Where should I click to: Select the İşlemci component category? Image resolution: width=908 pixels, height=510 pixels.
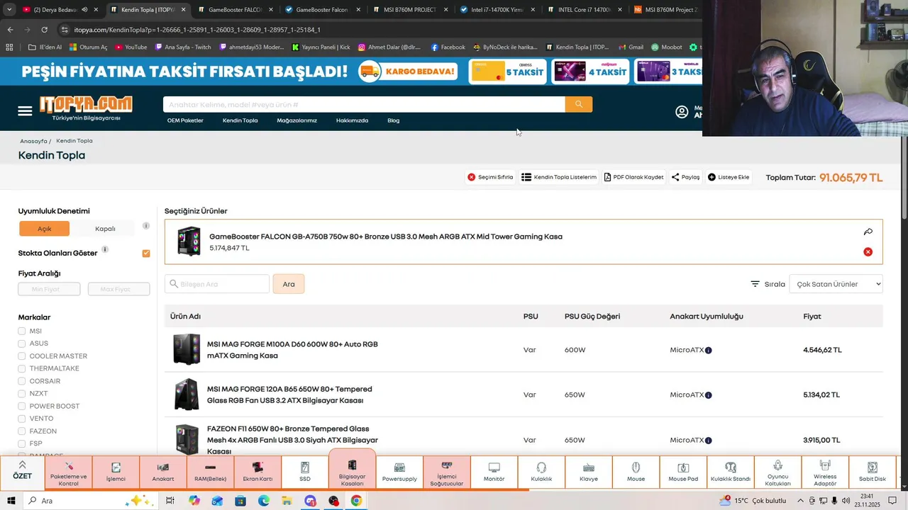(116, 472)
